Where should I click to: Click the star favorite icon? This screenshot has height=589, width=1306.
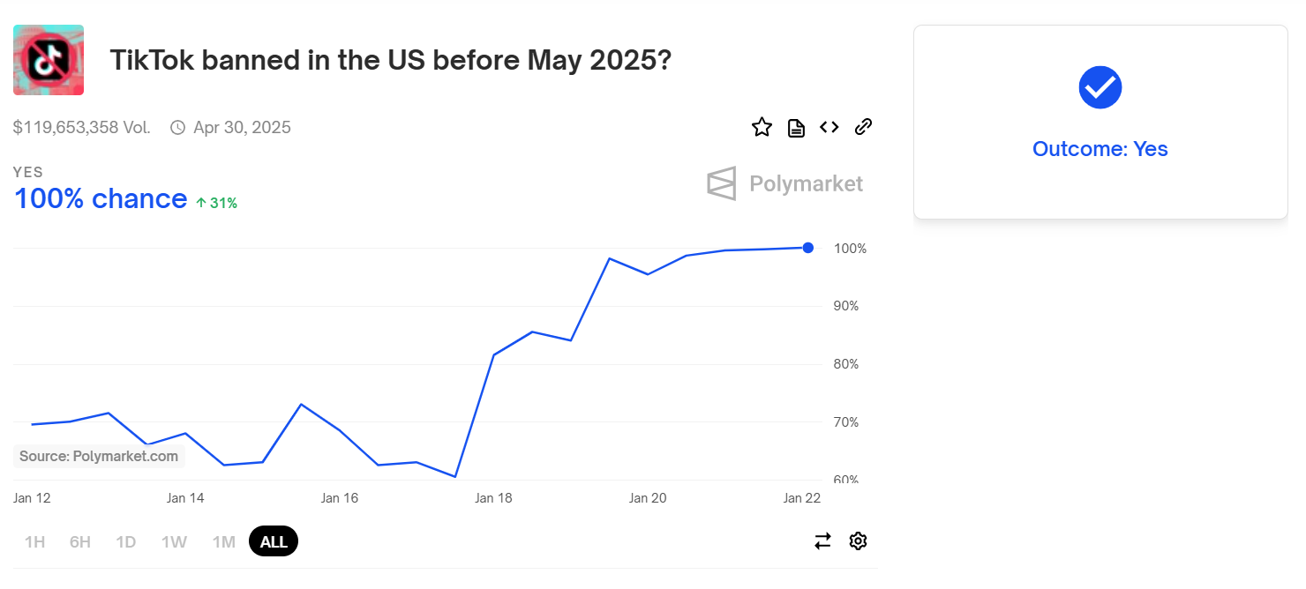(762, 127)
